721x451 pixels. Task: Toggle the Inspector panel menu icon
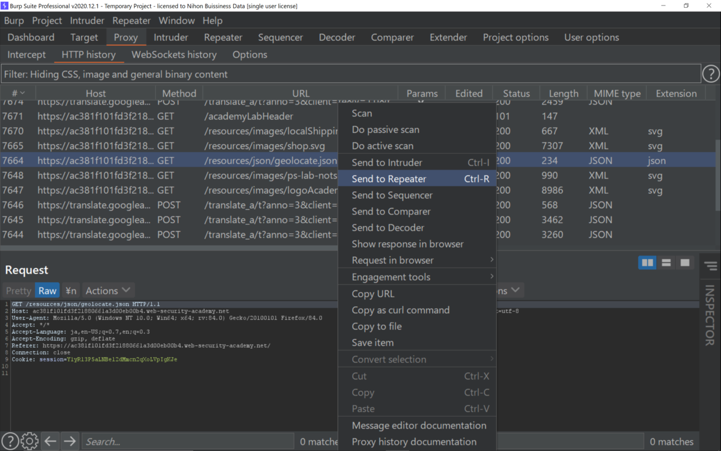(711, 266)
